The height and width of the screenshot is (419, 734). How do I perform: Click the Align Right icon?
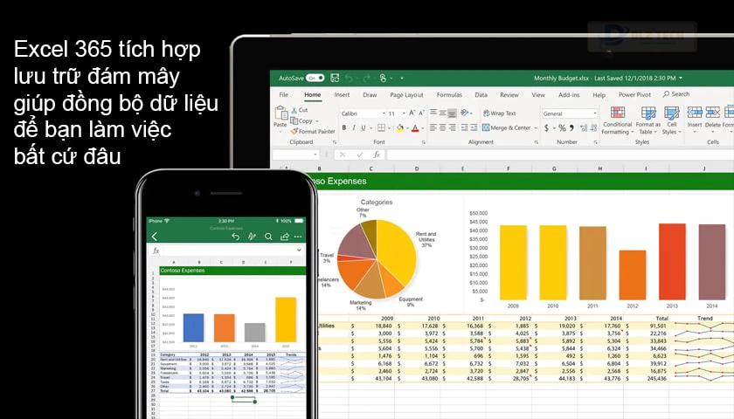(x=452, y=127)
